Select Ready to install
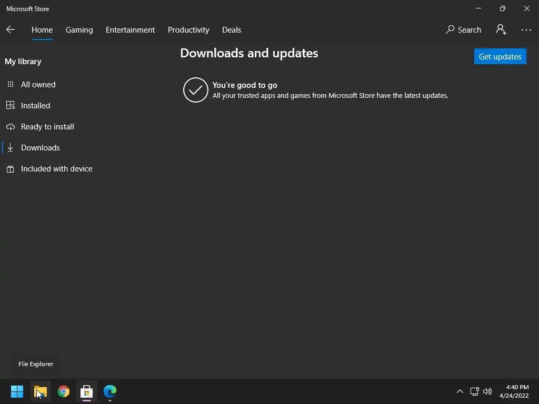539x404 pixels. (x=47, y=127)
